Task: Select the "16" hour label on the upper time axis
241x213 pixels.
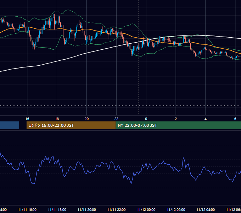Action: pos(27,119)
